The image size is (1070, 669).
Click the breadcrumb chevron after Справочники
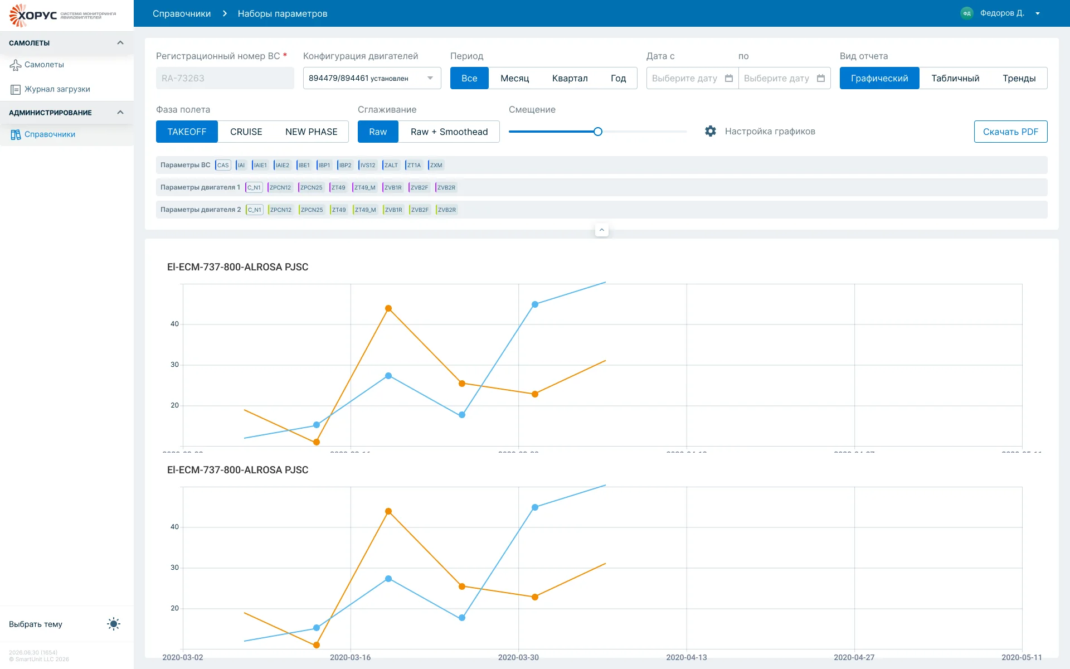coord(225,13)
